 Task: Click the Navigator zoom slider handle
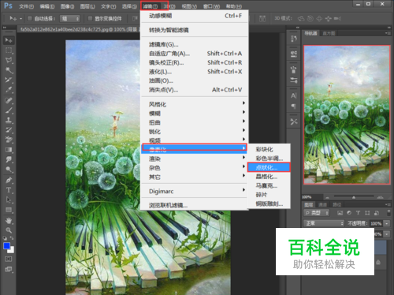tap(354, 197)
